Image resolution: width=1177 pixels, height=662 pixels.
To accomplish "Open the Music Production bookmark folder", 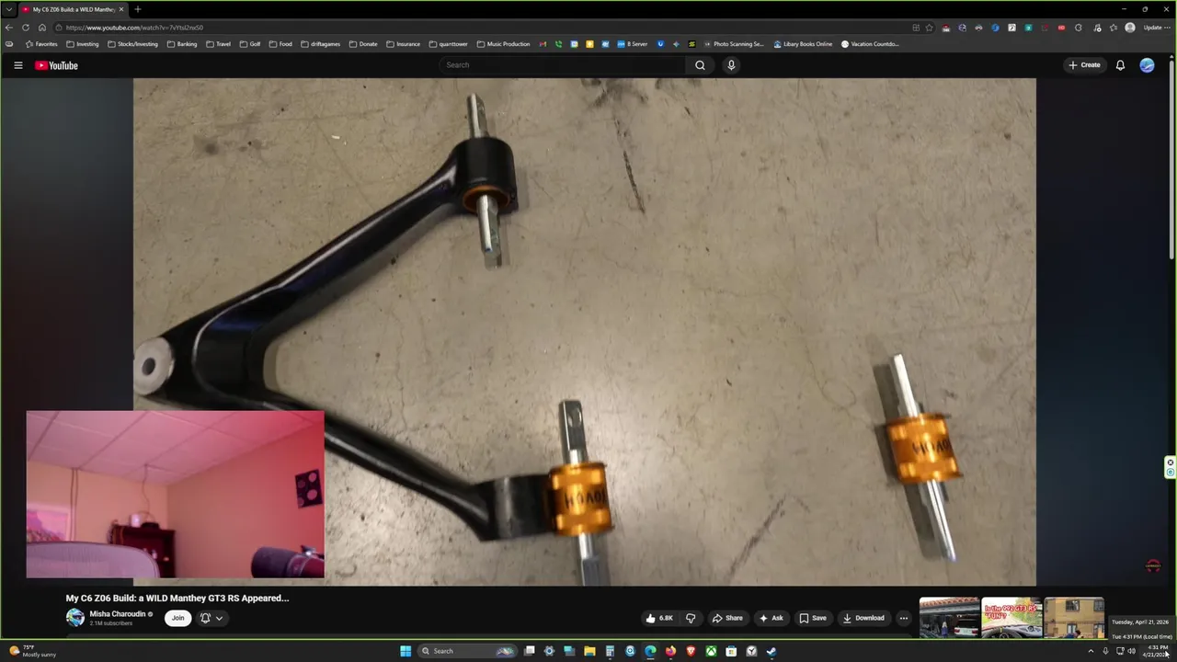I will [x=503, y=44].
